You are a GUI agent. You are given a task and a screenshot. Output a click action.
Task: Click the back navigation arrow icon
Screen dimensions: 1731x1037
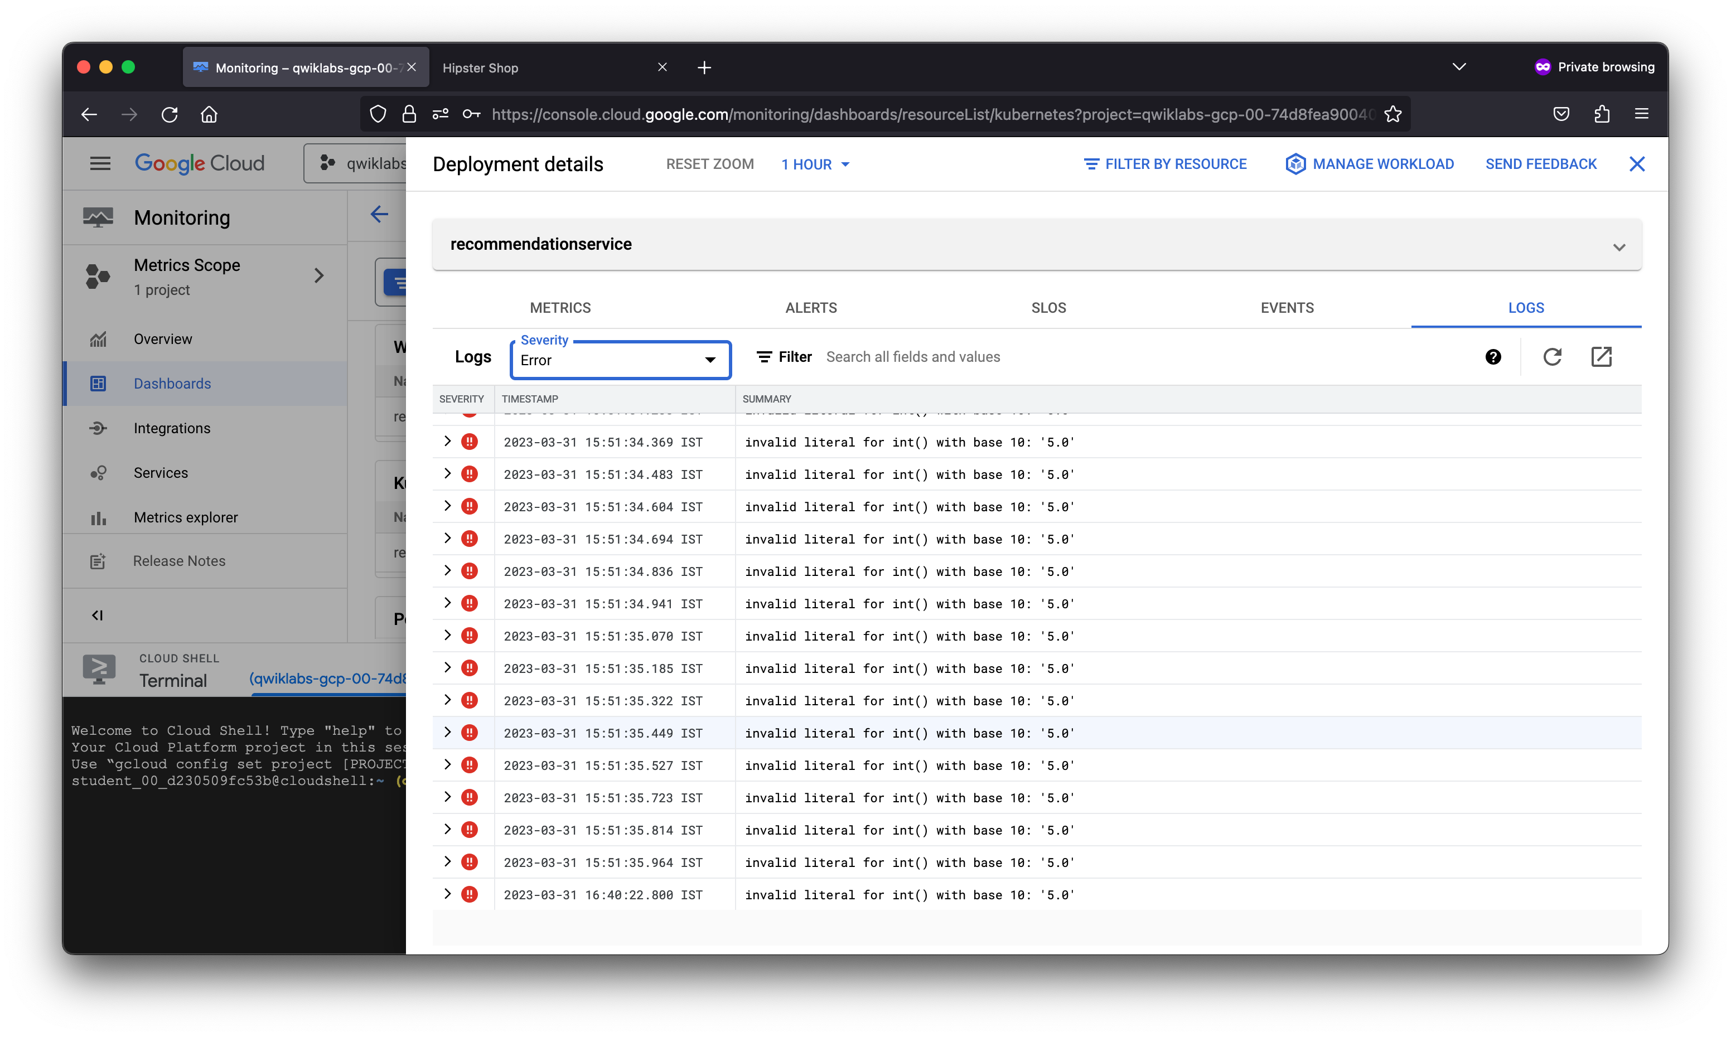pos(379,215)
